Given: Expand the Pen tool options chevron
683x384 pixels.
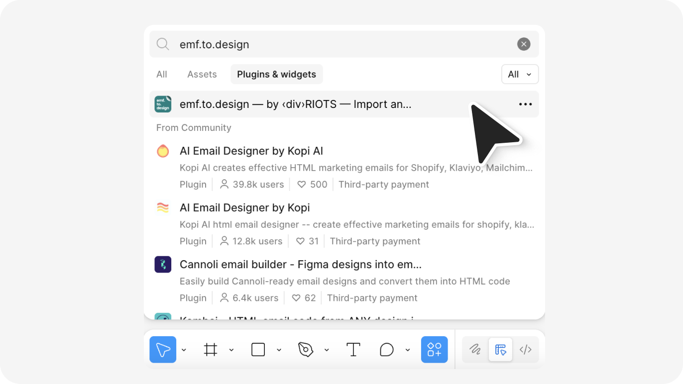Looking at the screenshot, I should pyautogui.click(x=327, y=349).
